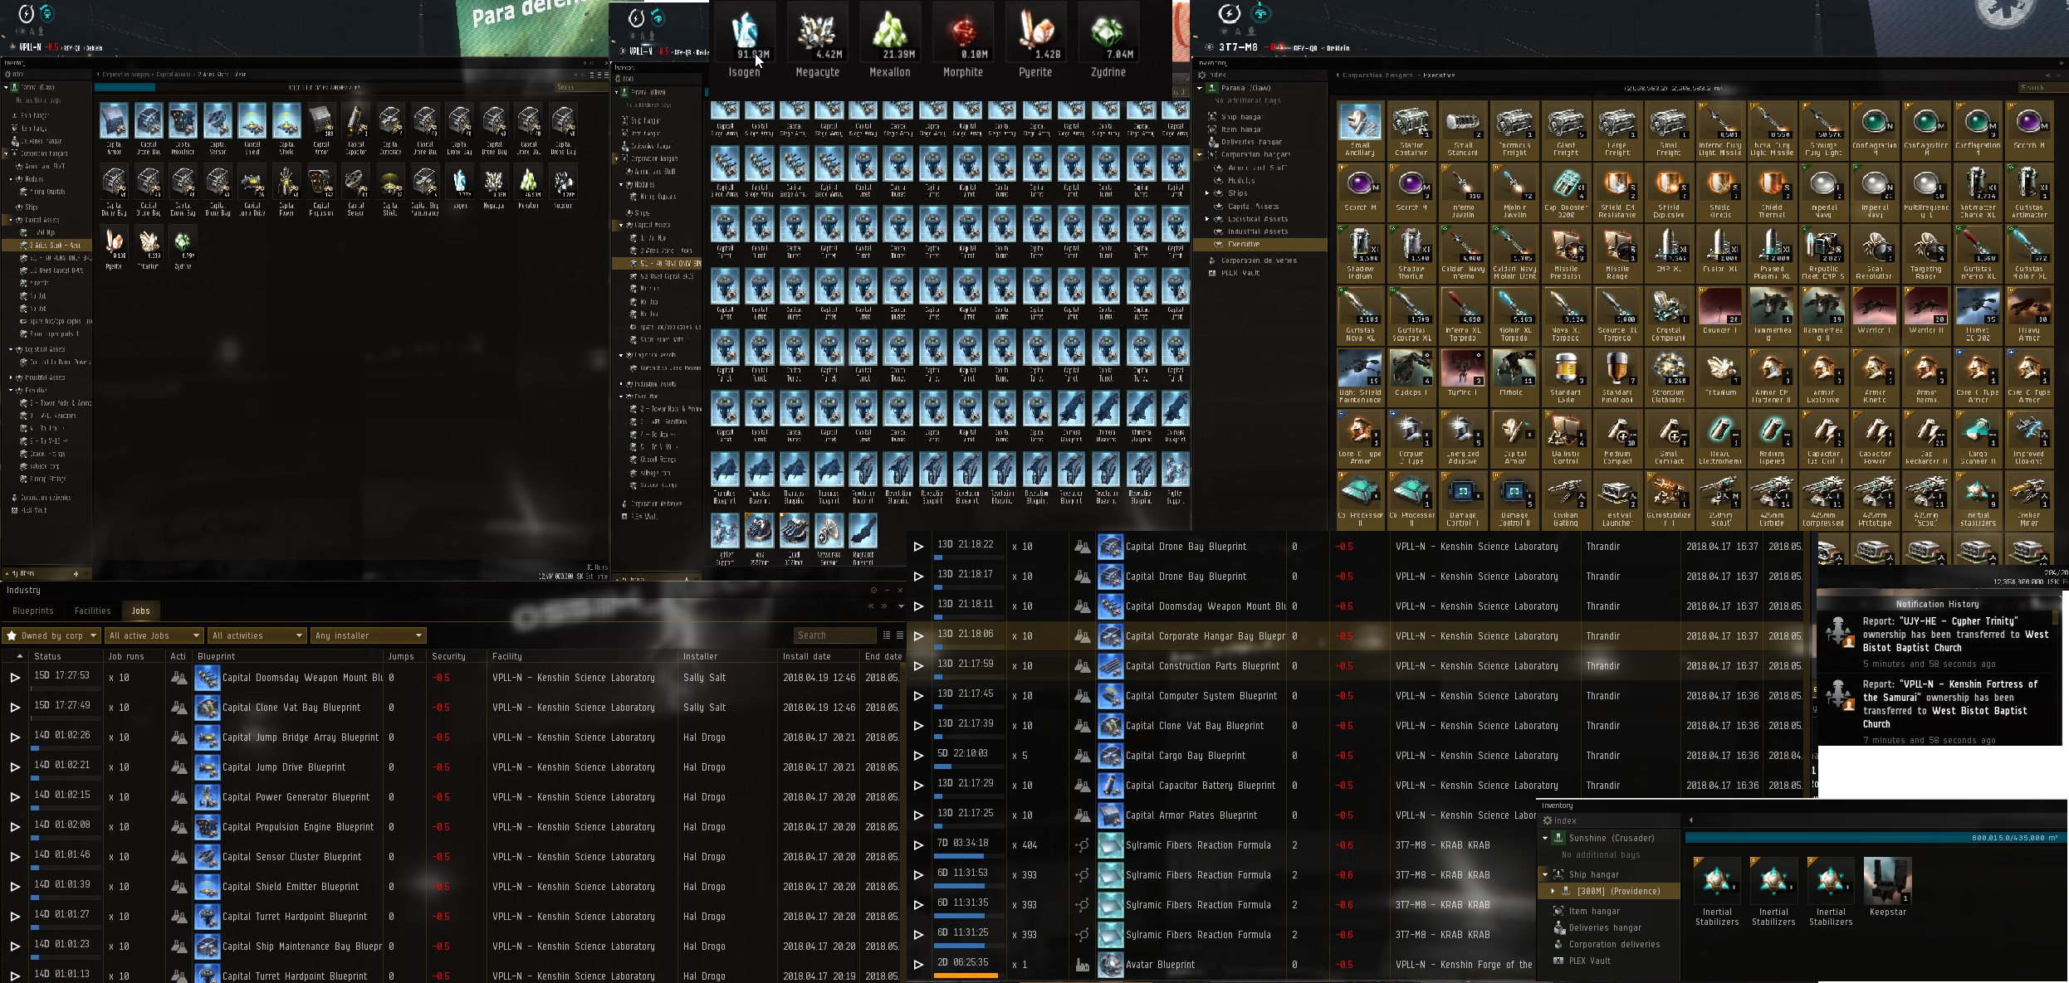
Task: Expand the Ships folder in Executive inventory tree
Action: pyautogui.click(x=1208, y=193)
